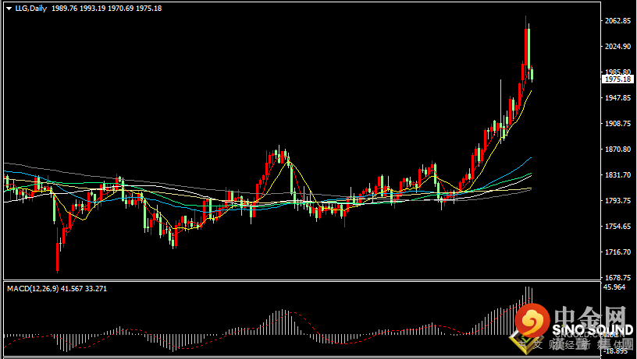Click the 1908.75 price axis label
Image resolution: width=637 pixels, height=359 pixels.
click(x=617, y=124)
